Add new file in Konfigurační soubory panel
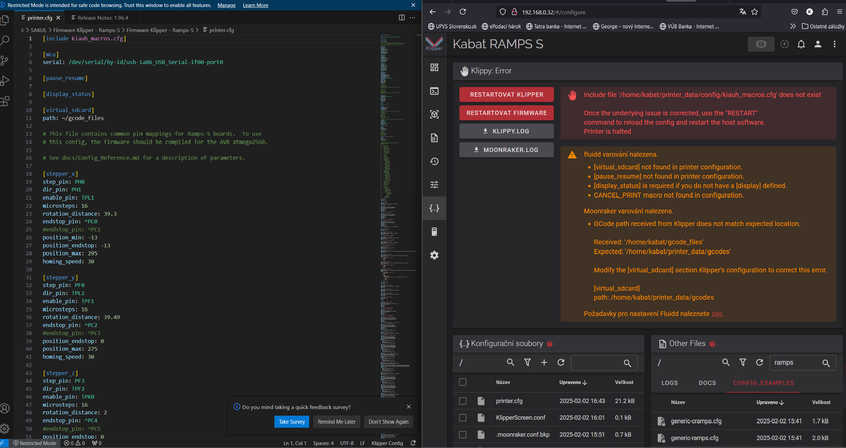The height and width of the screenshot is (448, 846). [544, 362]
